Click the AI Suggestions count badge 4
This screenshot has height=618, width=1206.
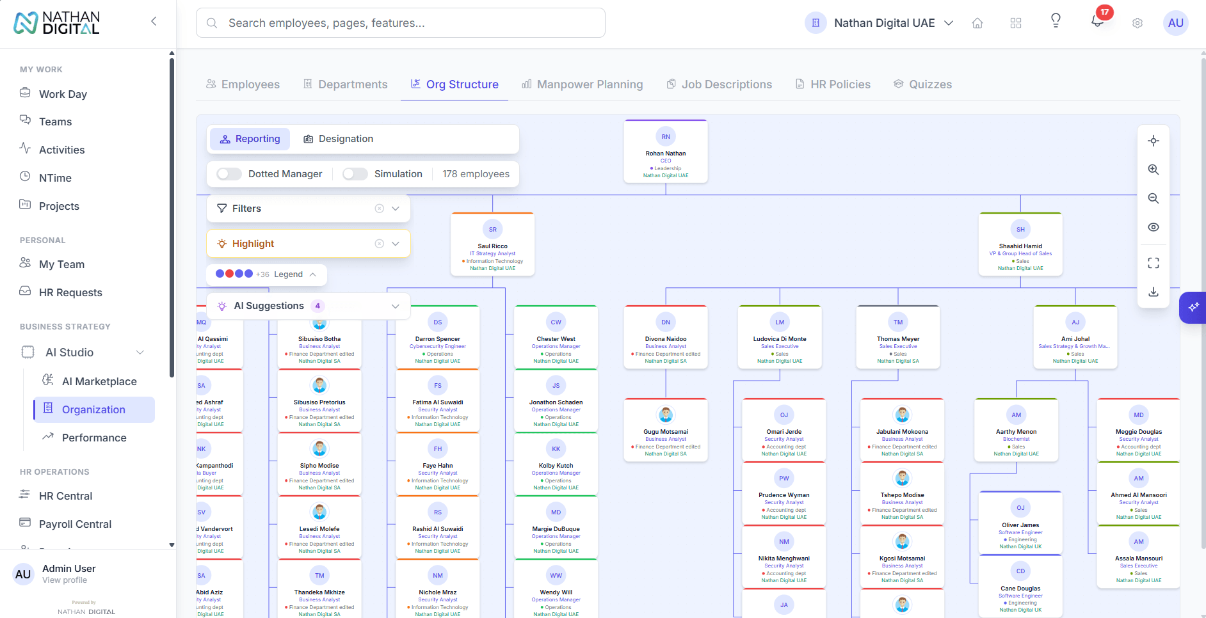(x=318, y=306)
